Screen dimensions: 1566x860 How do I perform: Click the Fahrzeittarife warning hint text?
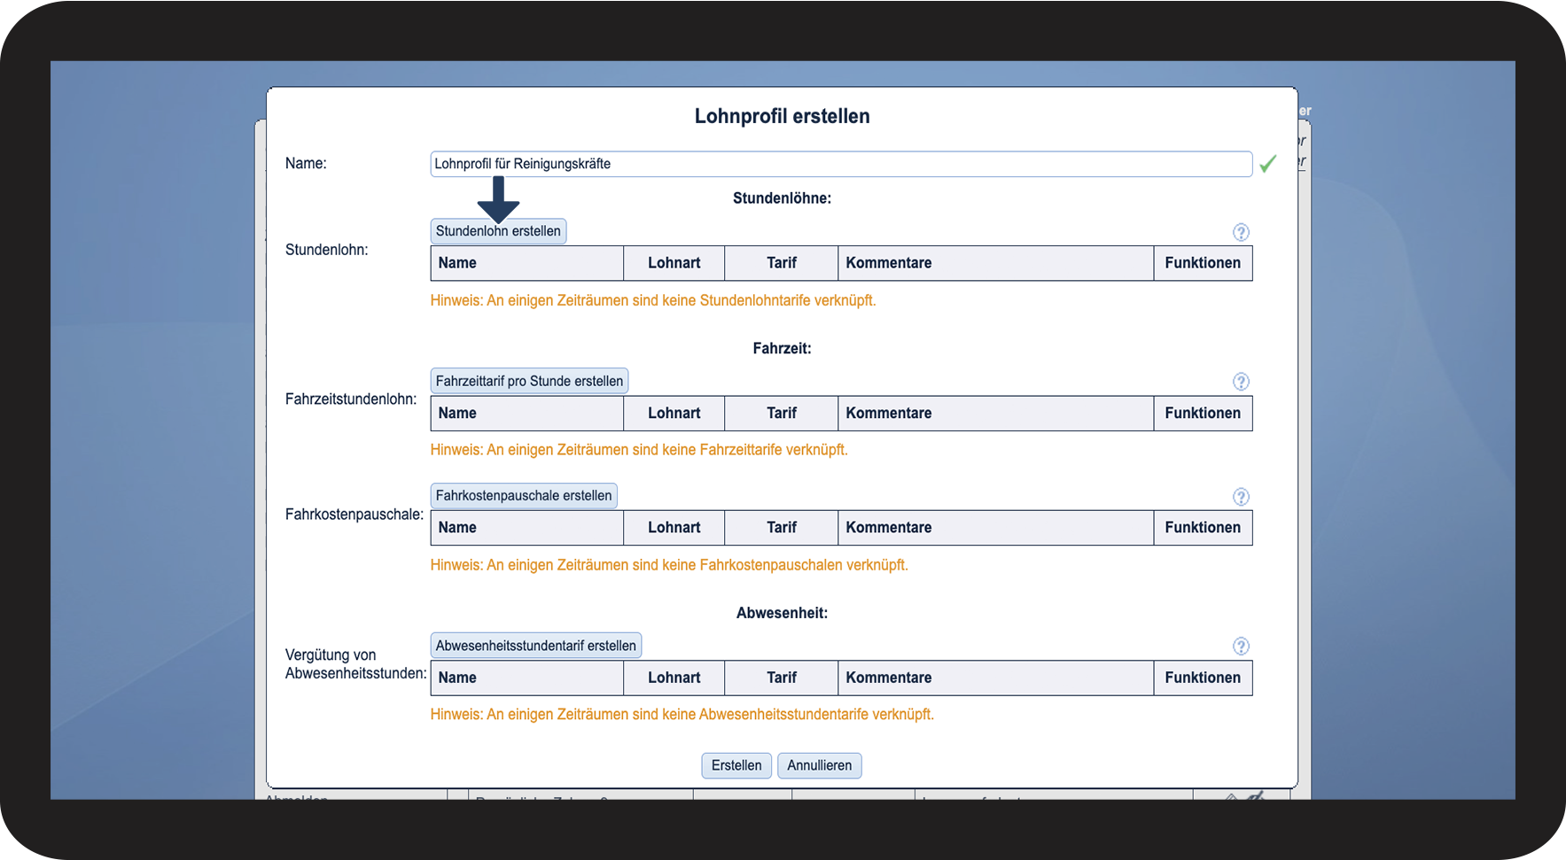coord(639,450)
